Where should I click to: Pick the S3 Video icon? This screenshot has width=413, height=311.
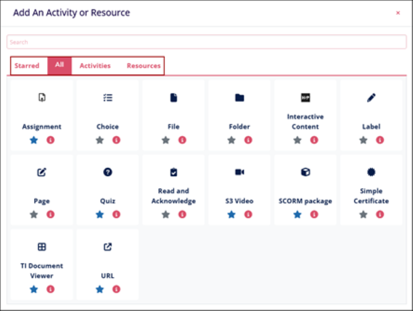(x=240, y=172)
